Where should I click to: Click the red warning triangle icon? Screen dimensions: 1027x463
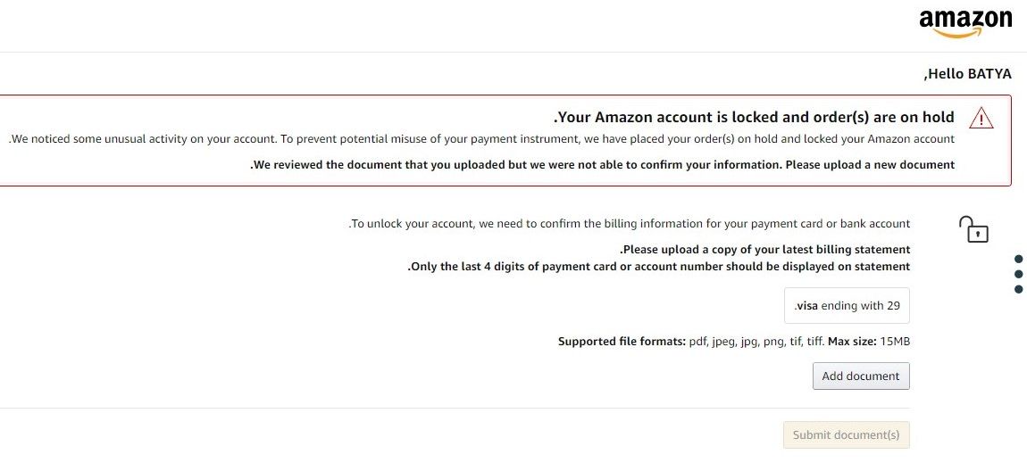pyautogui.click(x=981, y=118)
